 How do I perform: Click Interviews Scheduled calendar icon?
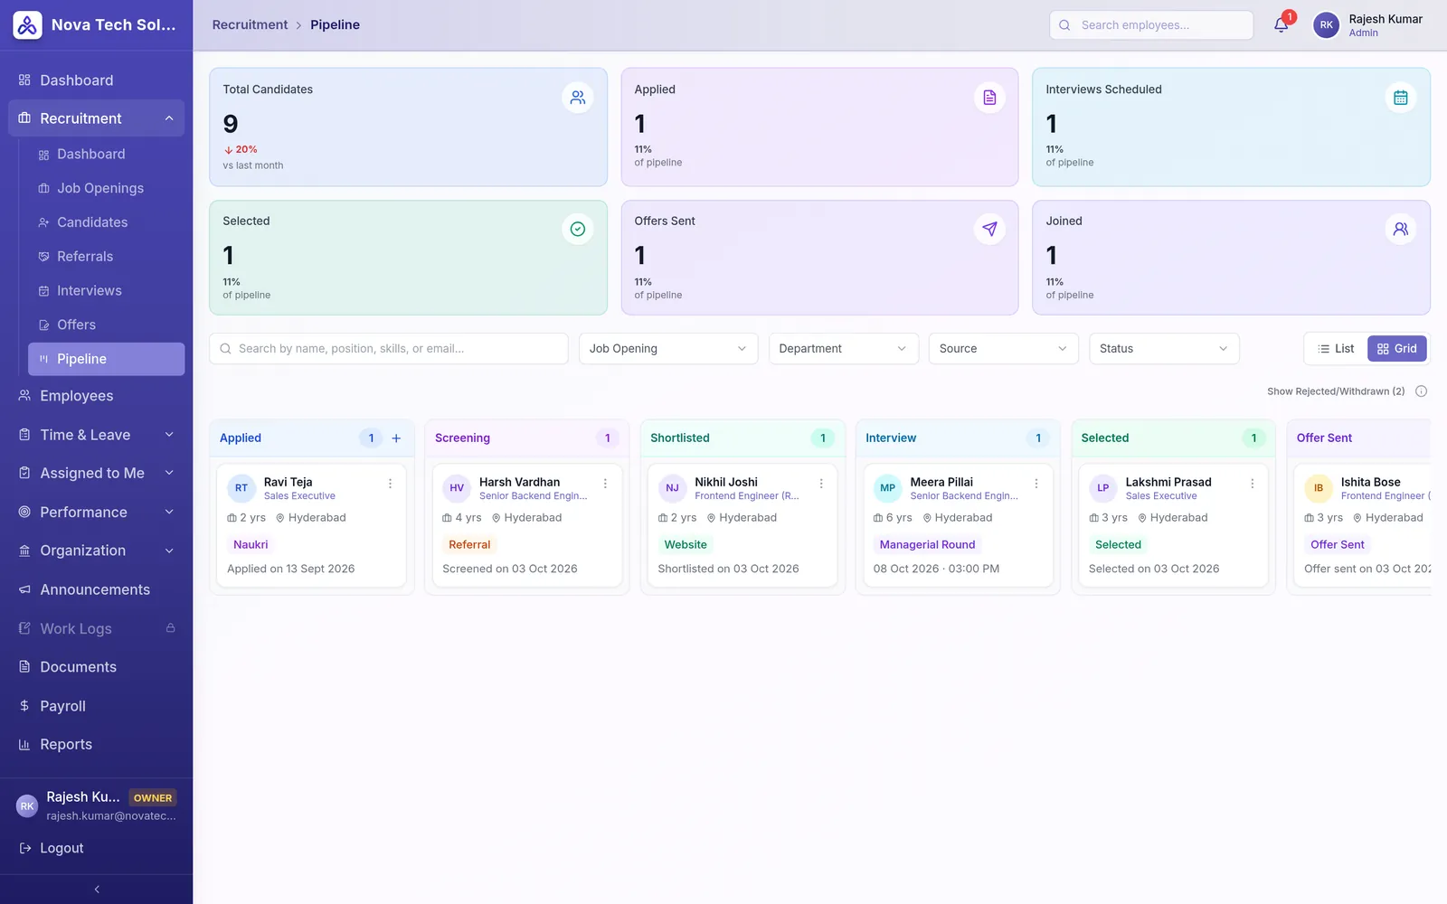point(1400,98)
